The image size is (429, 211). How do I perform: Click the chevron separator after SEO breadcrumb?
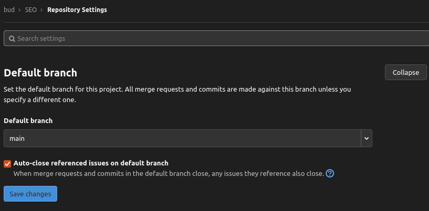(41, 10)
